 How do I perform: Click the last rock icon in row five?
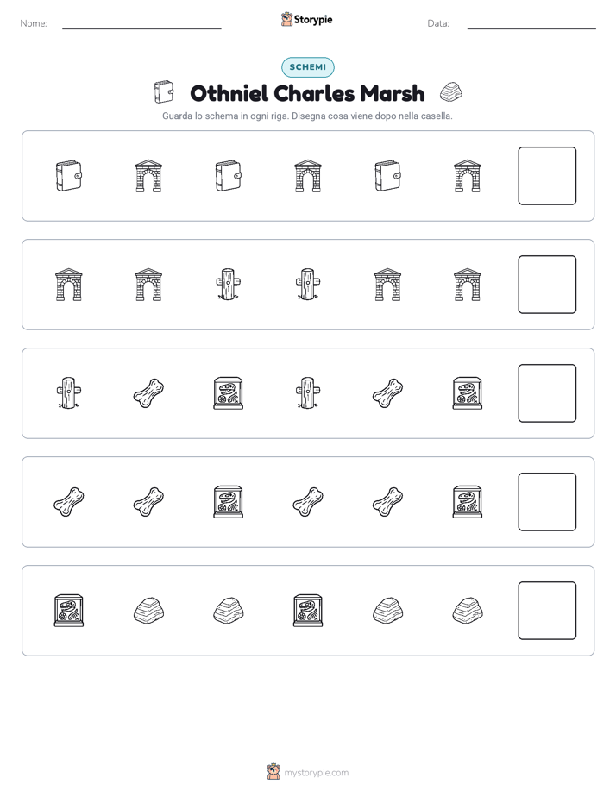tap(467, 611)
